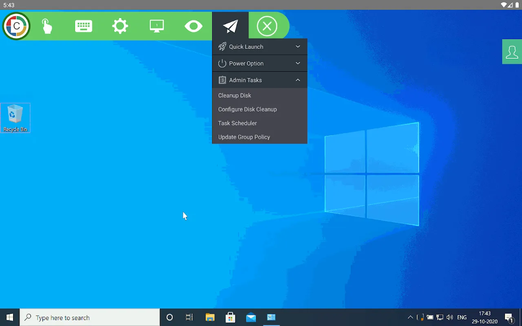Toggle the eye view-only icon
The height and width of the screenshot is (326, 522).
click(193, 26)
